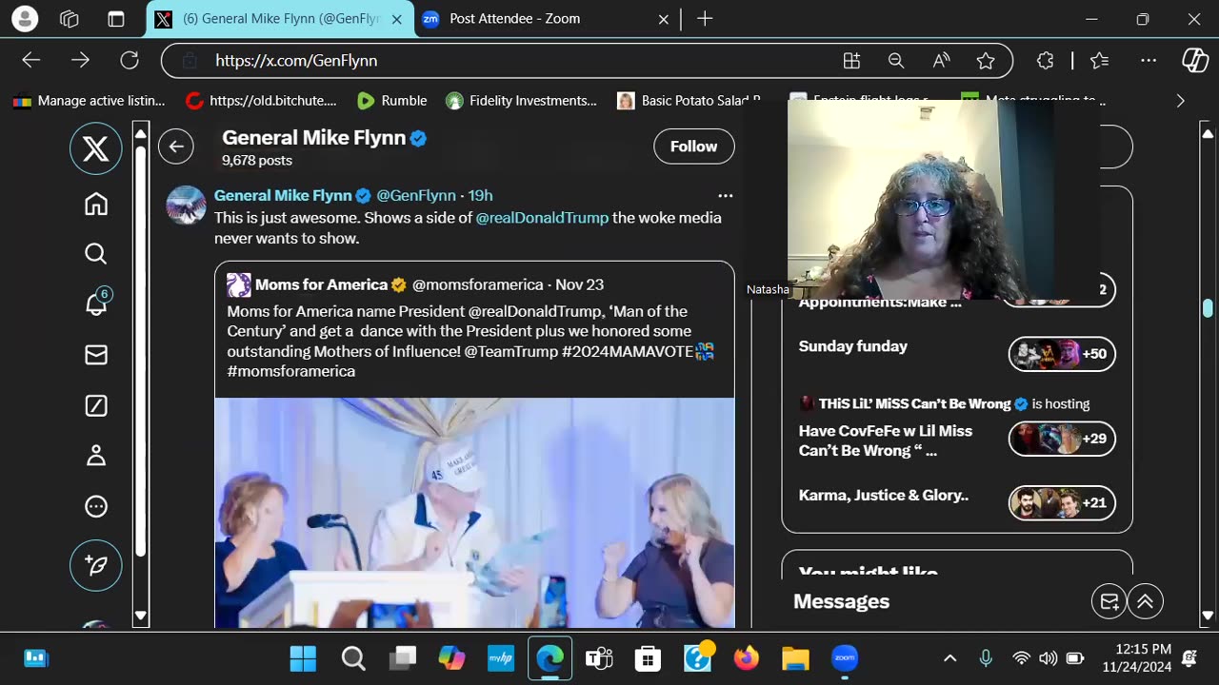The width and height of the screenshot is (1219, 685).
Task: Show hidden system tray icons
Action: pyautogui.click(x=949, y=658)
